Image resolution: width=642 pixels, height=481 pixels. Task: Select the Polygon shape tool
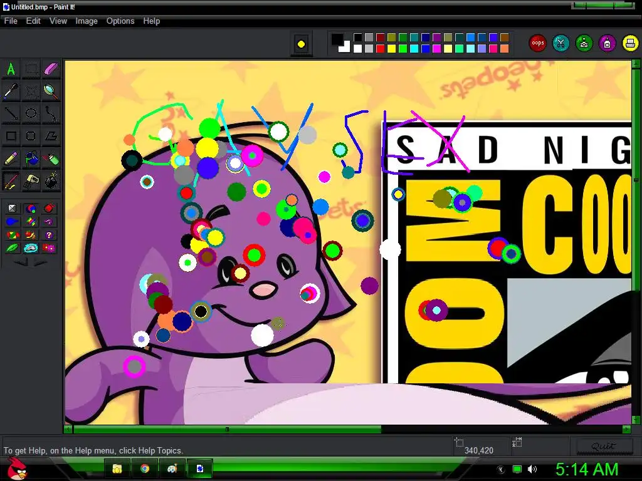(x=51, y=136)
